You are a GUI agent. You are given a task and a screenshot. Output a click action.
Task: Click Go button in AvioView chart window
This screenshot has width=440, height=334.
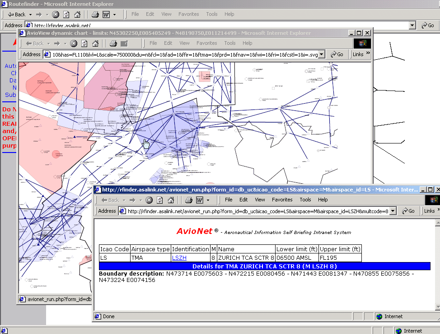click(x=337, y=54)
